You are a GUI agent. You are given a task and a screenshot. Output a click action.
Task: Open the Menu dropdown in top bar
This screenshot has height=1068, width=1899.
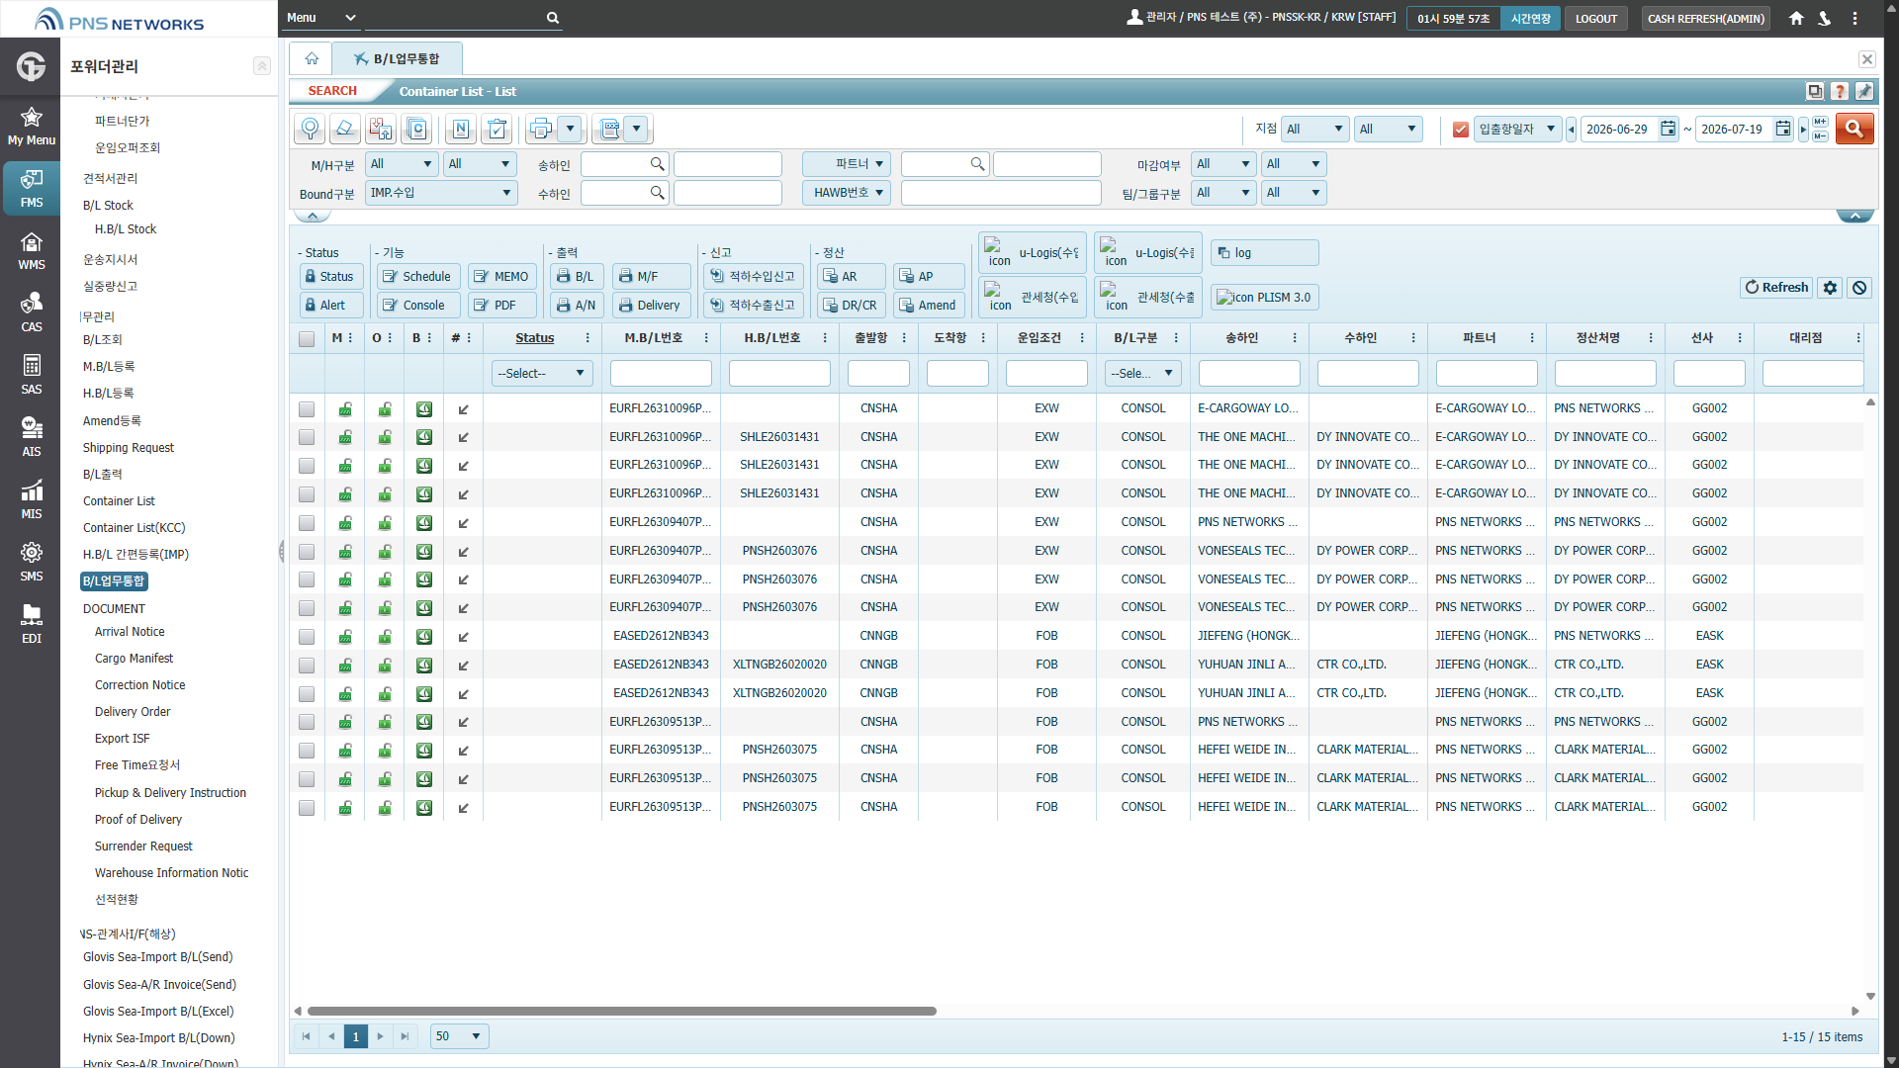[x=320, y=18]
